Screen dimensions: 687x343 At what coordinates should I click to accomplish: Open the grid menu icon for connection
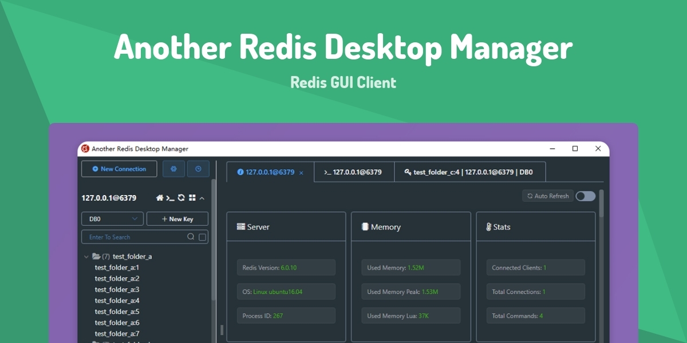click(192, 198)
